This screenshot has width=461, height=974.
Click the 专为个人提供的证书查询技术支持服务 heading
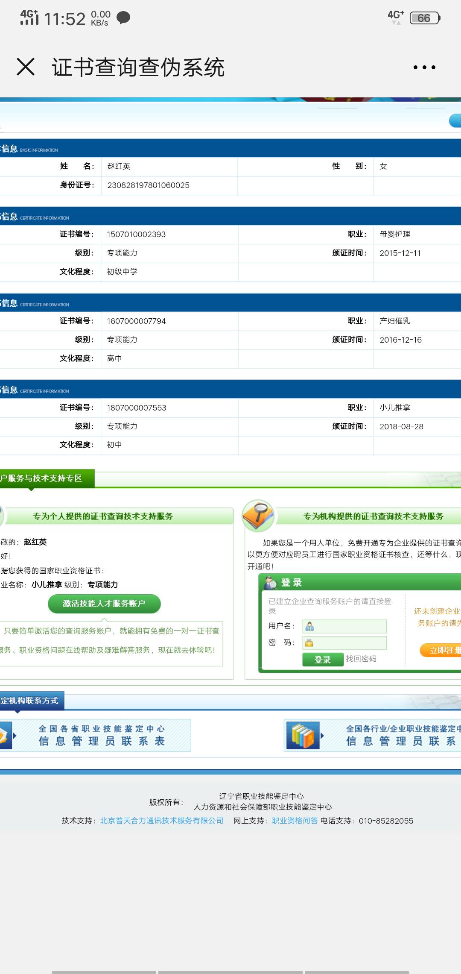[x=103, y=516]
